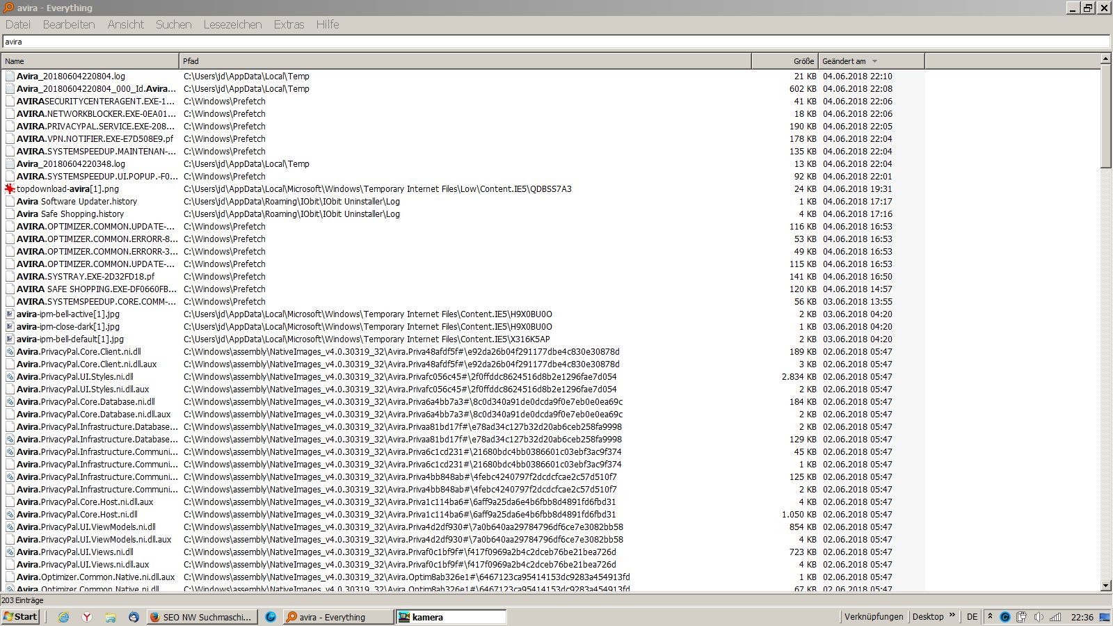The height and width of the screenshot is (626, 1113).
Task: Click the DLL icon of Avira.PrivacyPal.Core.Host.ni.dll
Action: point(10,515)
